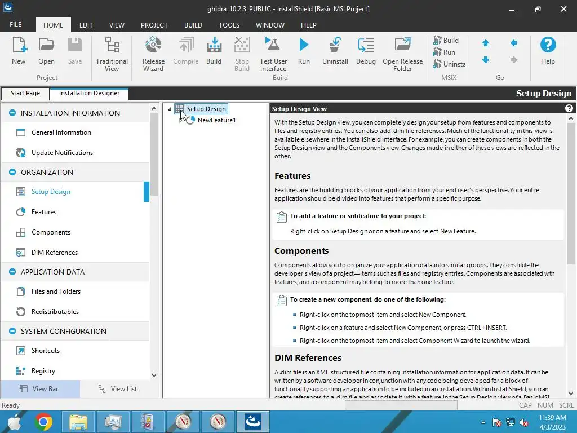Viewport: 577px width, 433px height.
Task: Click the blue up arrow in Go group
Action: 486,43
